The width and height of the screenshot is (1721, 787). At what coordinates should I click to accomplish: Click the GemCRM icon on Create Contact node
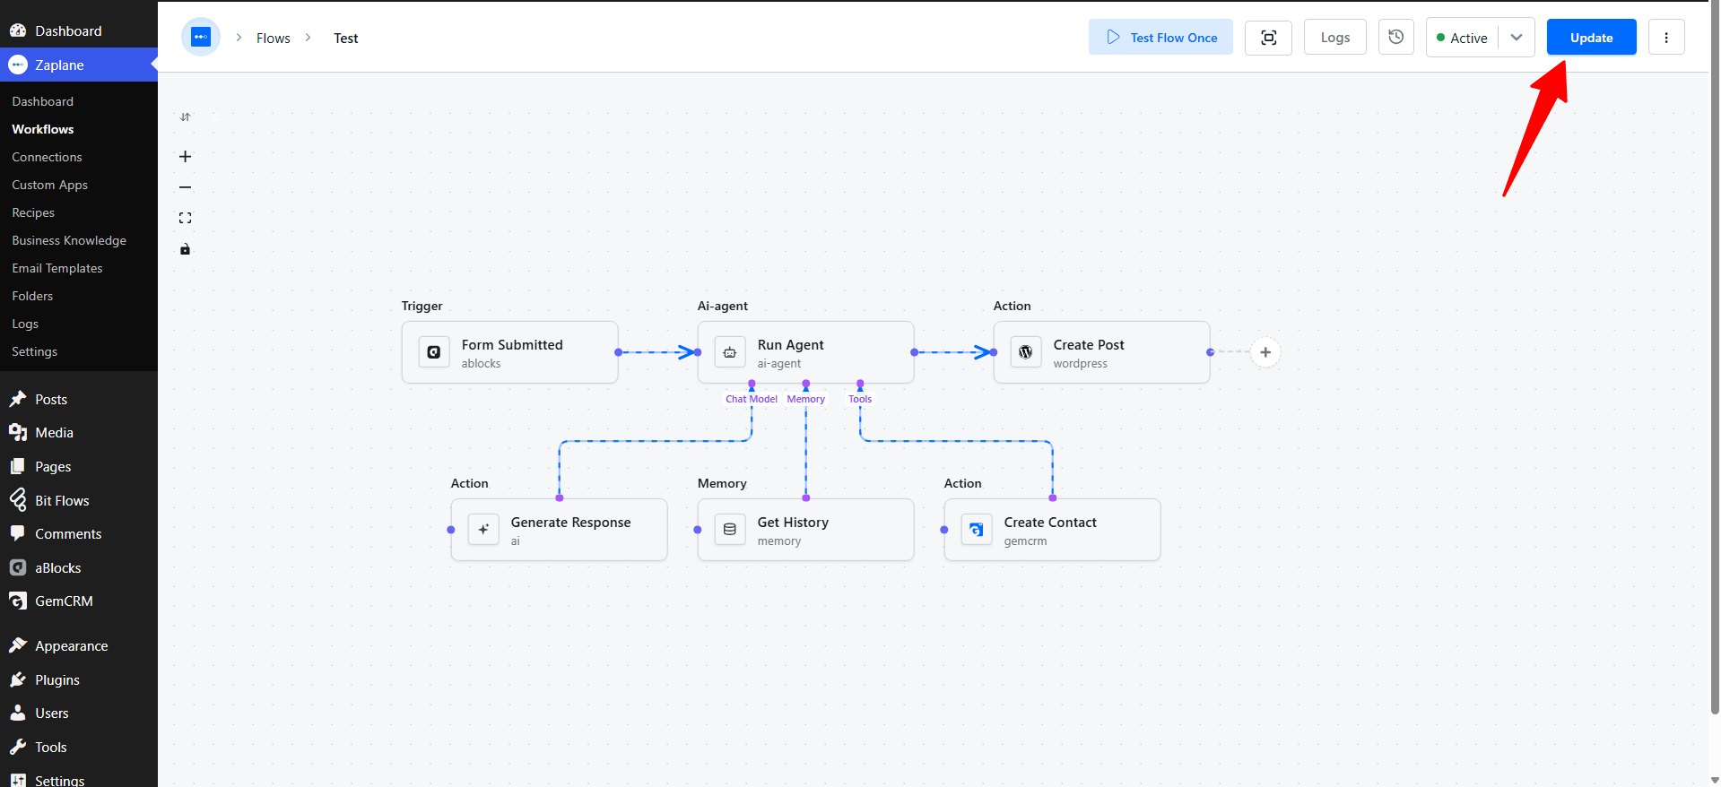pyautogui.click(x=977, y=530)
